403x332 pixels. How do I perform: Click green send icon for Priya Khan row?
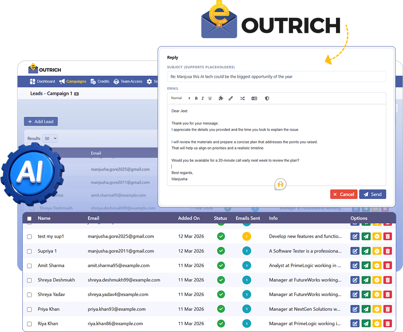tap(366, 309)
